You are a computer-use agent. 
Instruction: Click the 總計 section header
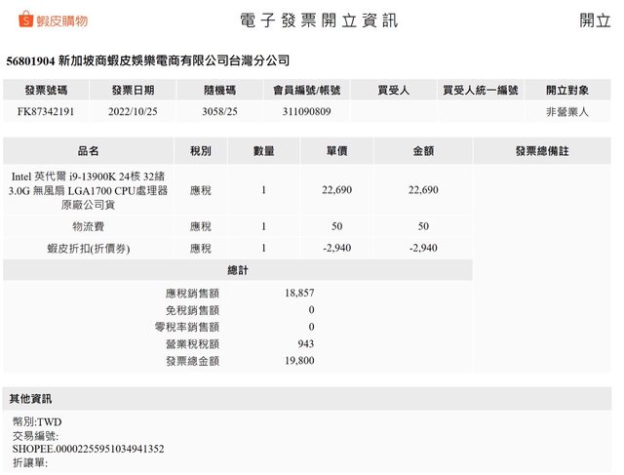point(237,270)
